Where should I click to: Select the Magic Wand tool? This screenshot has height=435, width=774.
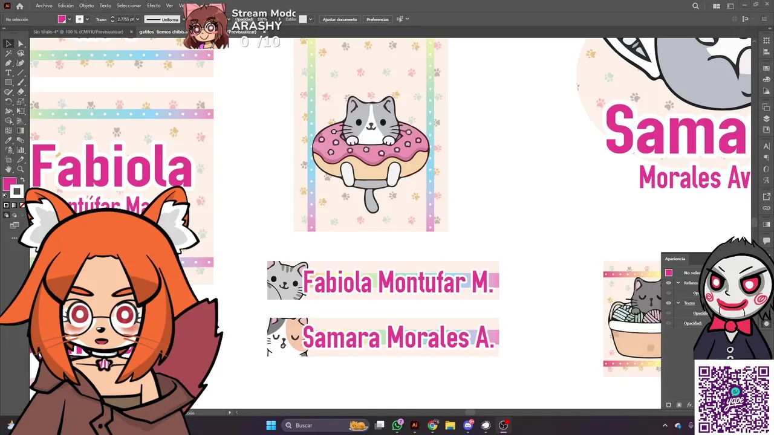(x=8, y=53)
